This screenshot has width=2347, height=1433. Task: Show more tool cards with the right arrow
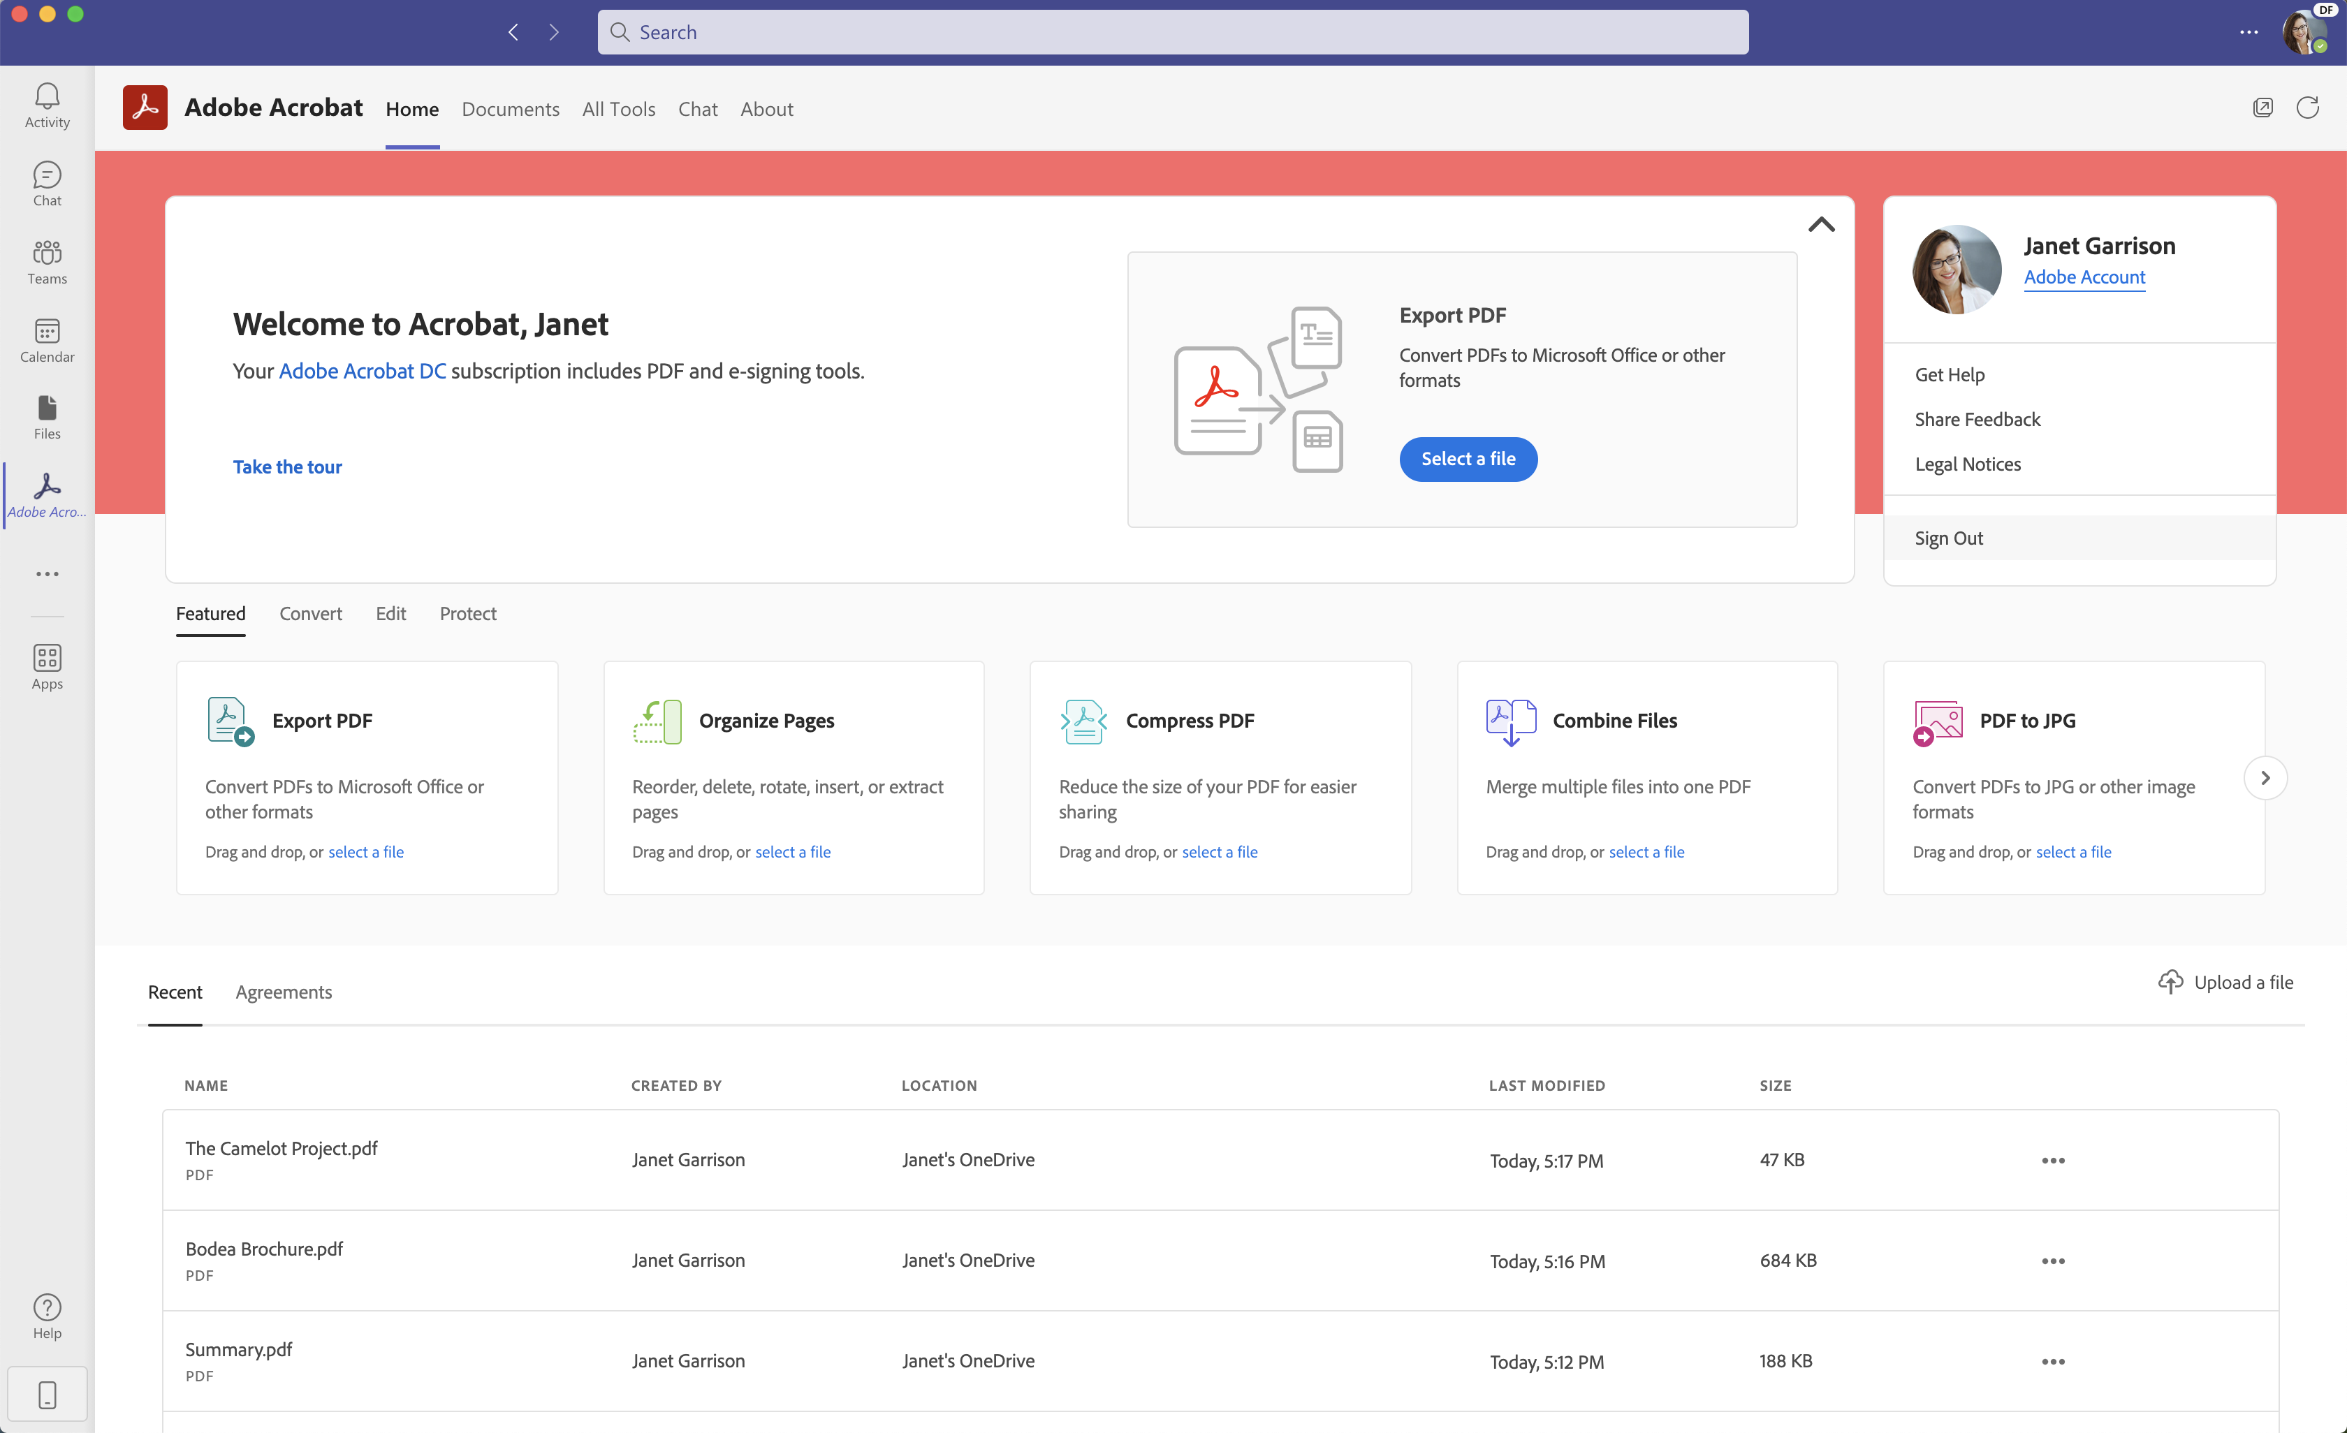(2266, 777)
